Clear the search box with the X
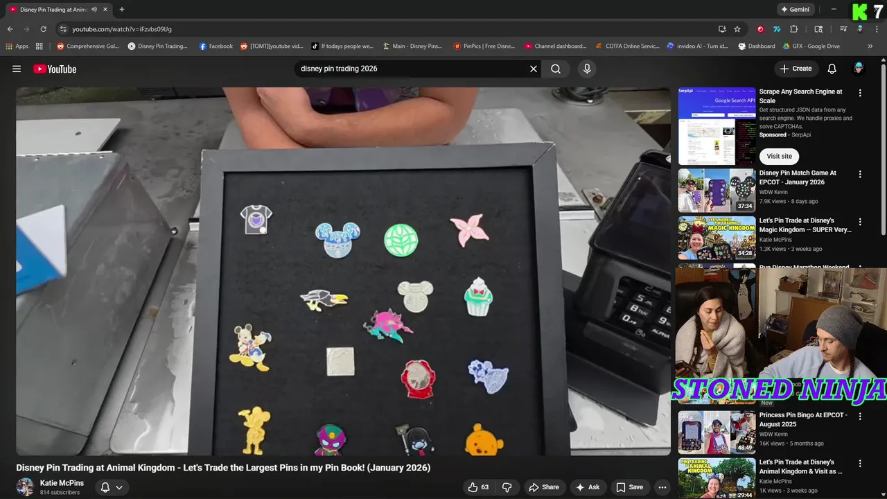887x499 pixels. pos(534,69)
